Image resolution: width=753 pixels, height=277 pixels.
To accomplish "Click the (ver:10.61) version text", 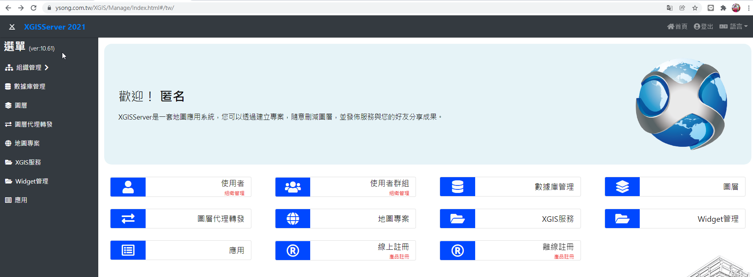I will pyautogui.click(x=42, y=49).
